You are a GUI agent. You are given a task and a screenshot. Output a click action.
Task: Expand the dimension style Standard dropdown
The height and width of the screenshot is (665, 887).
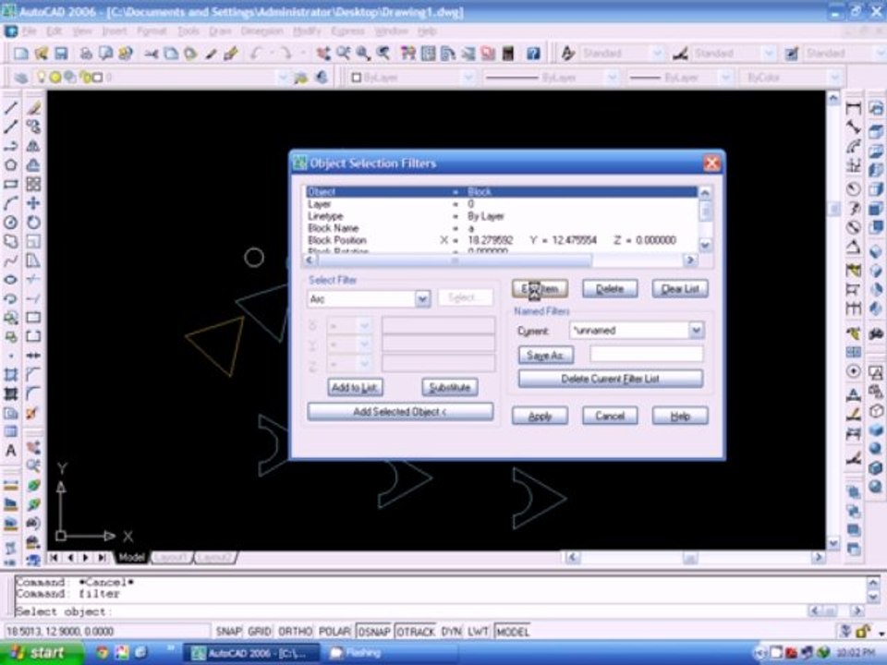pos(768,54)
